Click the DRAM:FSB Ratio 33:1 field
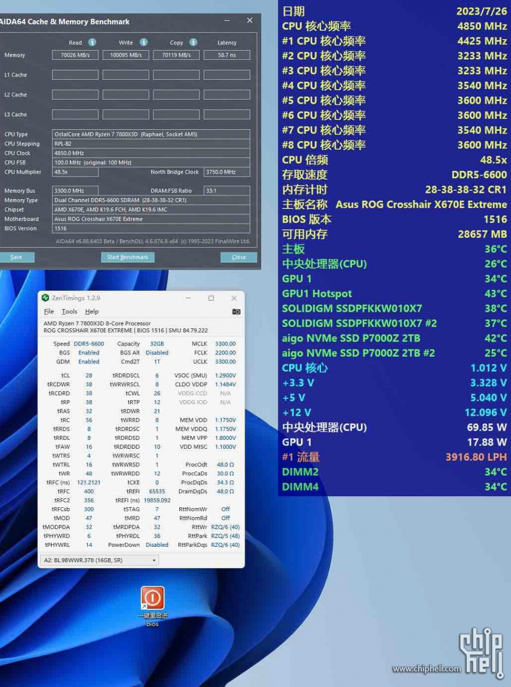The image size is (511, 687). point(227,191)
